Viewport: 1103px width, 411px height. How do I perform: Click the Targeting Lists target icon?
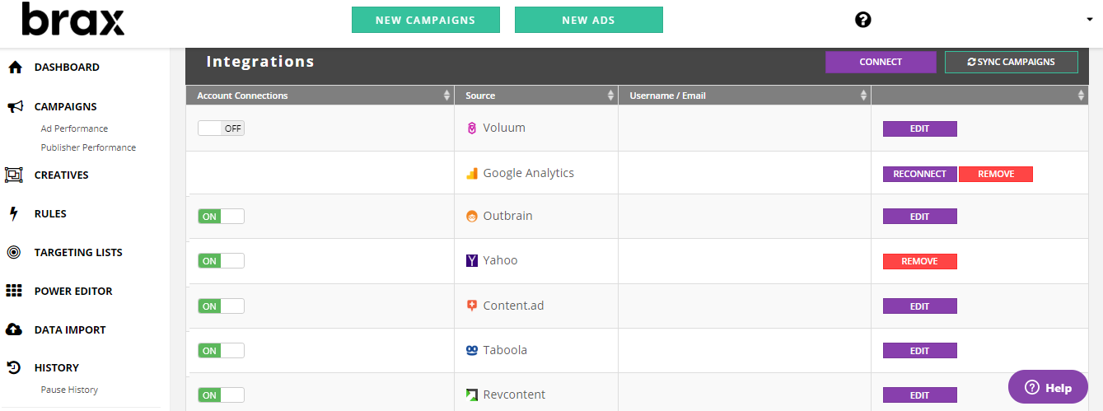(14, 252)
